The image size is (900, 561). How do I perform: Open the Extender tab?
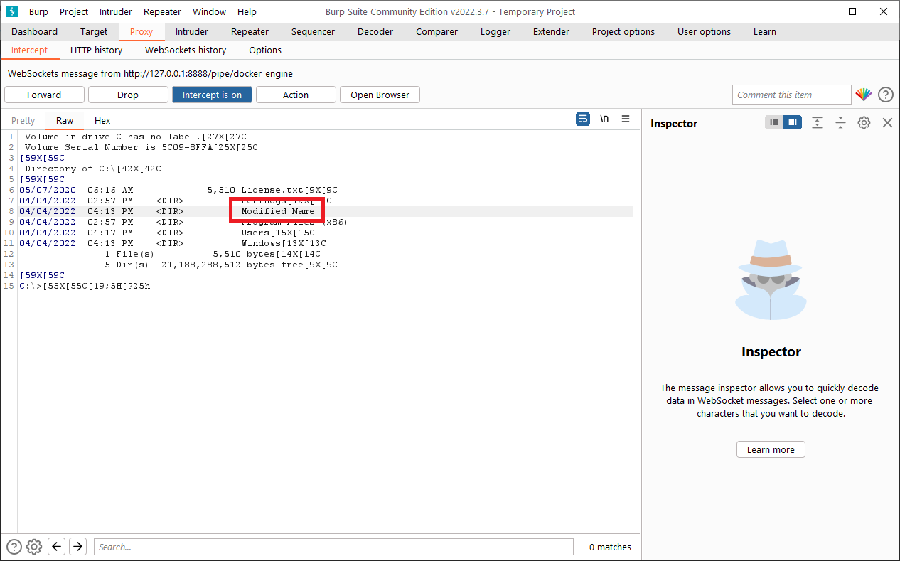(551, 31)
